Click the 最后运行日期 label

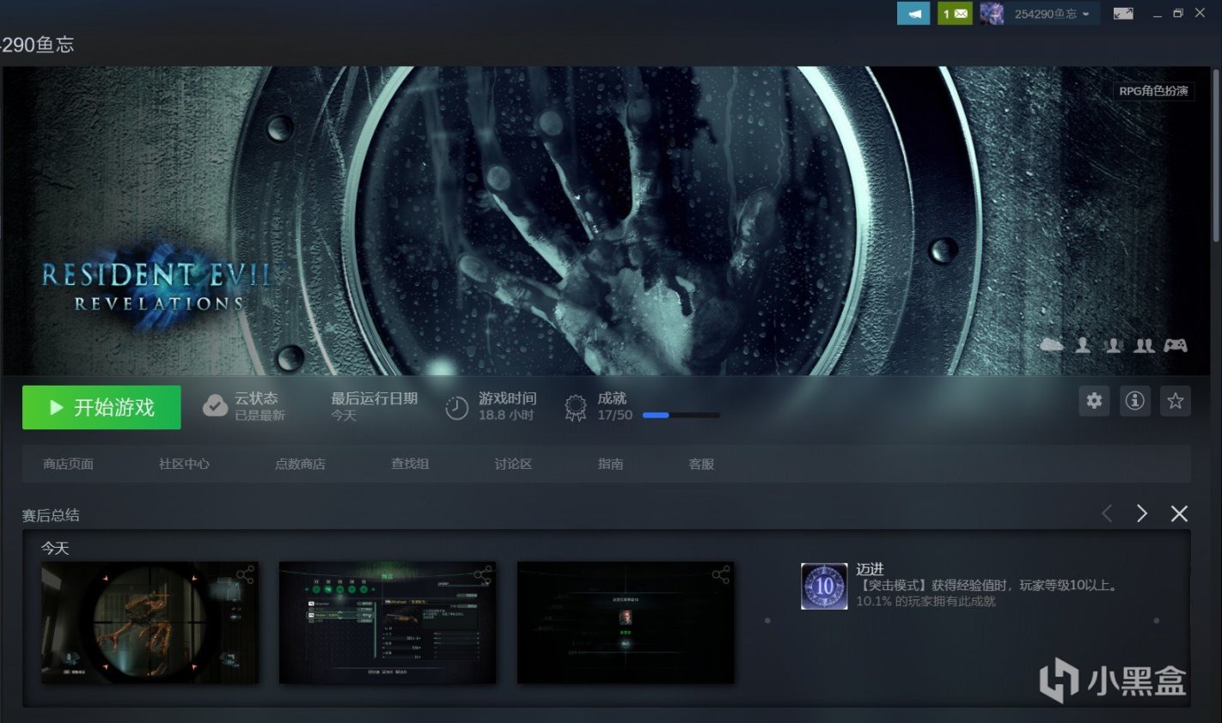tap(374, 398)
